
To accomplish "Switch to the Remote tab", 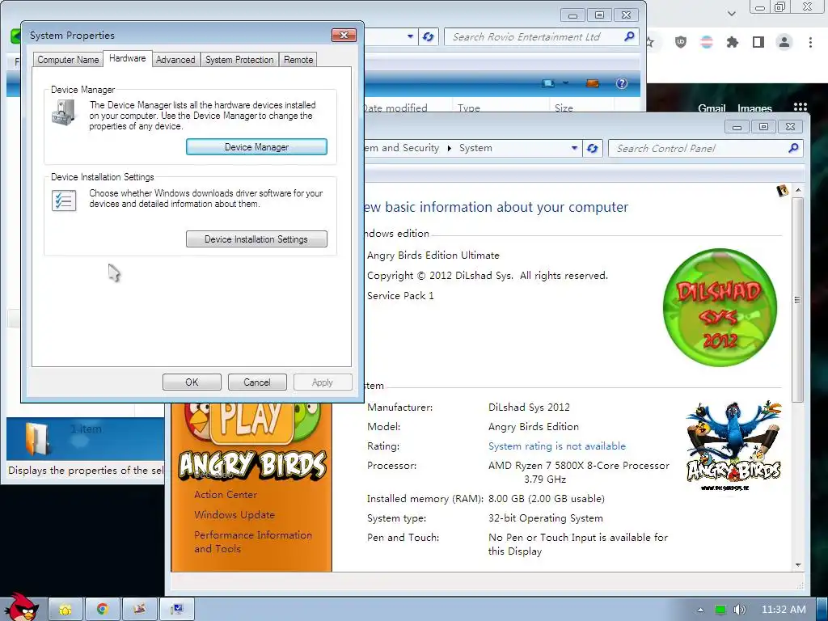I will (x=298, y=60).
